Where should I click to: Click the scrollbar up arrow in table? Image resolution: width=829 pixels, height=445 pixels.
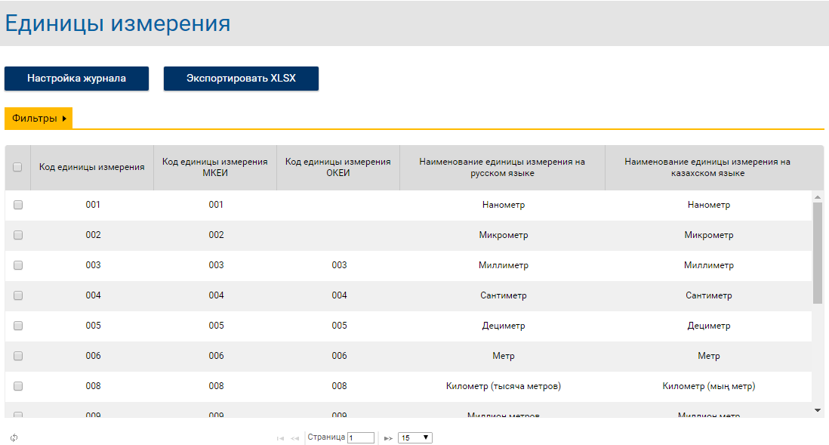817,197
